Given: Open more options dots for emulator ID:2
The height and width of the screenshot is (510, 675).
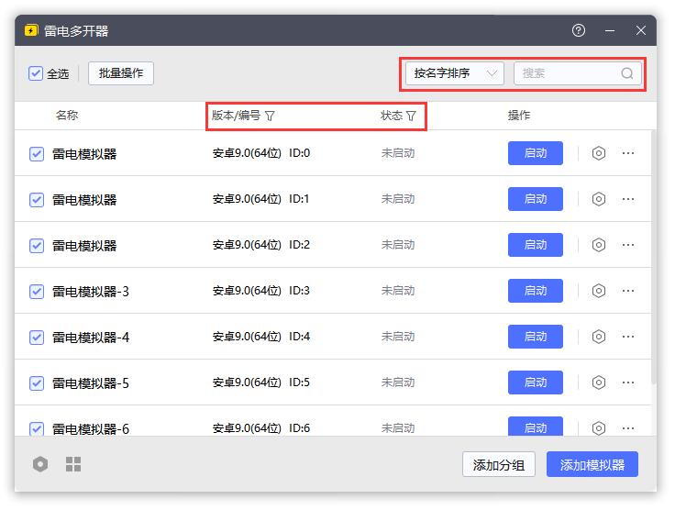Looking at the screenshot, I should (x=628, y=245).
